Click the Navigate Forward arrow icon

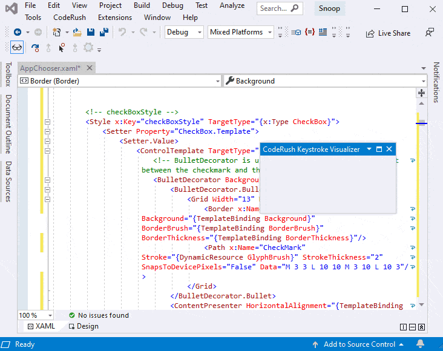coord(38,32)
